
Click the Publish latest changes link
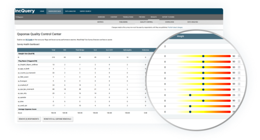(175, 27)
